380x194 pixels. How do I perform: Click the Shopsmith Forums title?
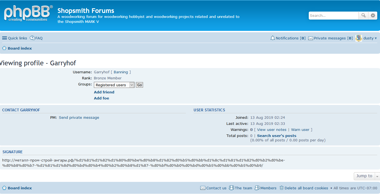tap(86, 11)
